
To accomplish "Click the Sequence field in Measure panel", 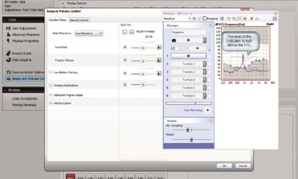I will click(x=188, y=32).
